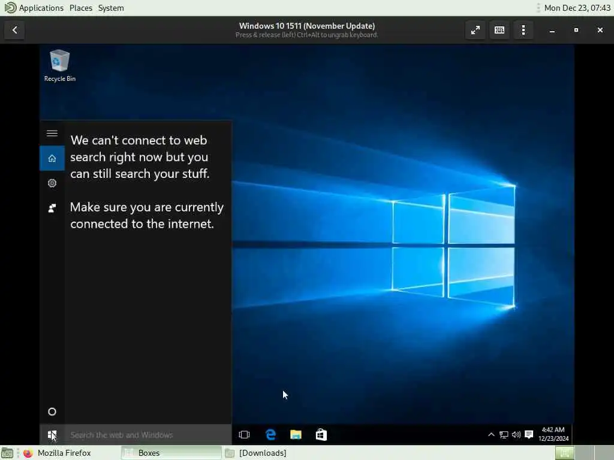Screen dimensions: 614x460
Task: Open Cortana settings gear icon
Action: tap(52, 183)
